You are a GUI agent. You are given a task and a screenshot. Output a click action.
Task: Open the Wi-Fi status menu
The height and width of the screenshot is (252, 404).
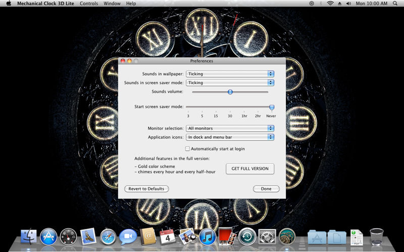[330, 4]
